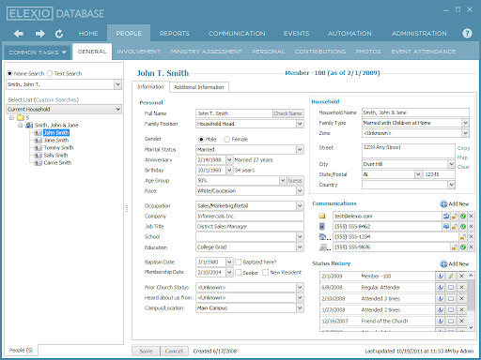The height and width of the screenshot is (360, 481).
Task: Click the Household Name input field
Action: 415,112
